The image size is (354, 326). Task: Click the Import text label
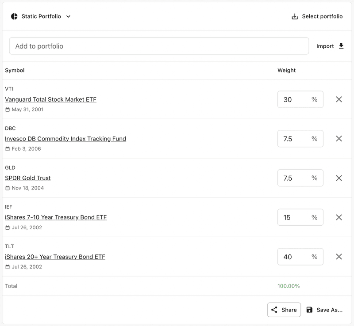click(325, 46)
